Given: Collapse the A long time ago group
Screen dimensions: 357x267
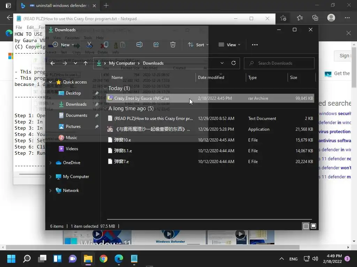Looking at the screenshot, I should click(x=105, y=108).
